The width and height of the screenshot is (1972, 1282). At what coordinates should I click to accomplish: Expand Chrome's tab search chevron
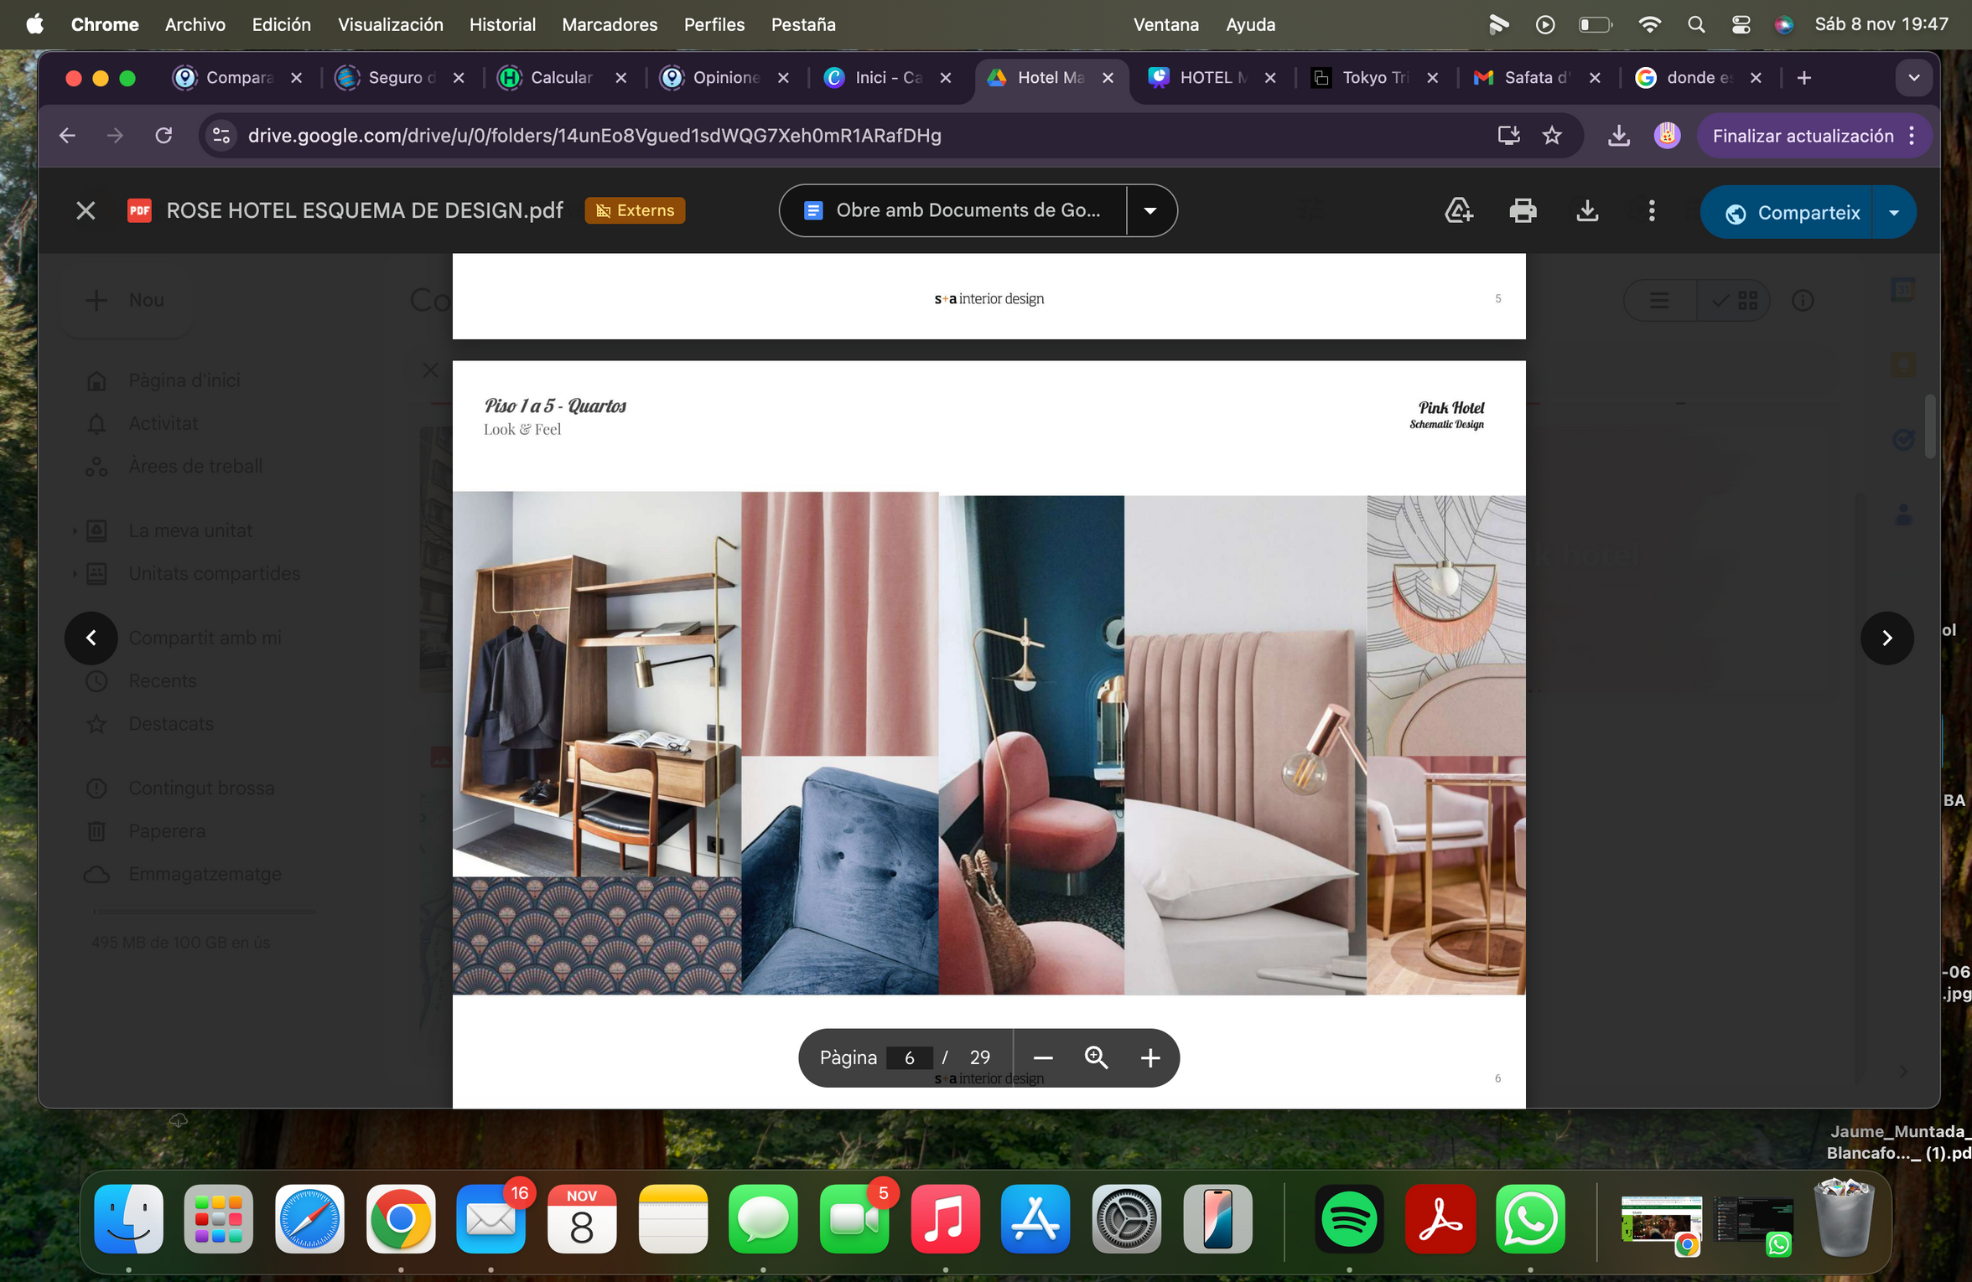[1913, 78]
